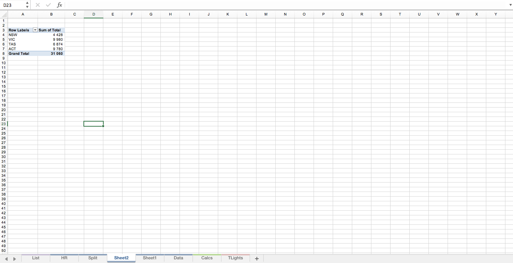
Task: Open the Calcs sheet tab
Action: click(x=207, y=258)
